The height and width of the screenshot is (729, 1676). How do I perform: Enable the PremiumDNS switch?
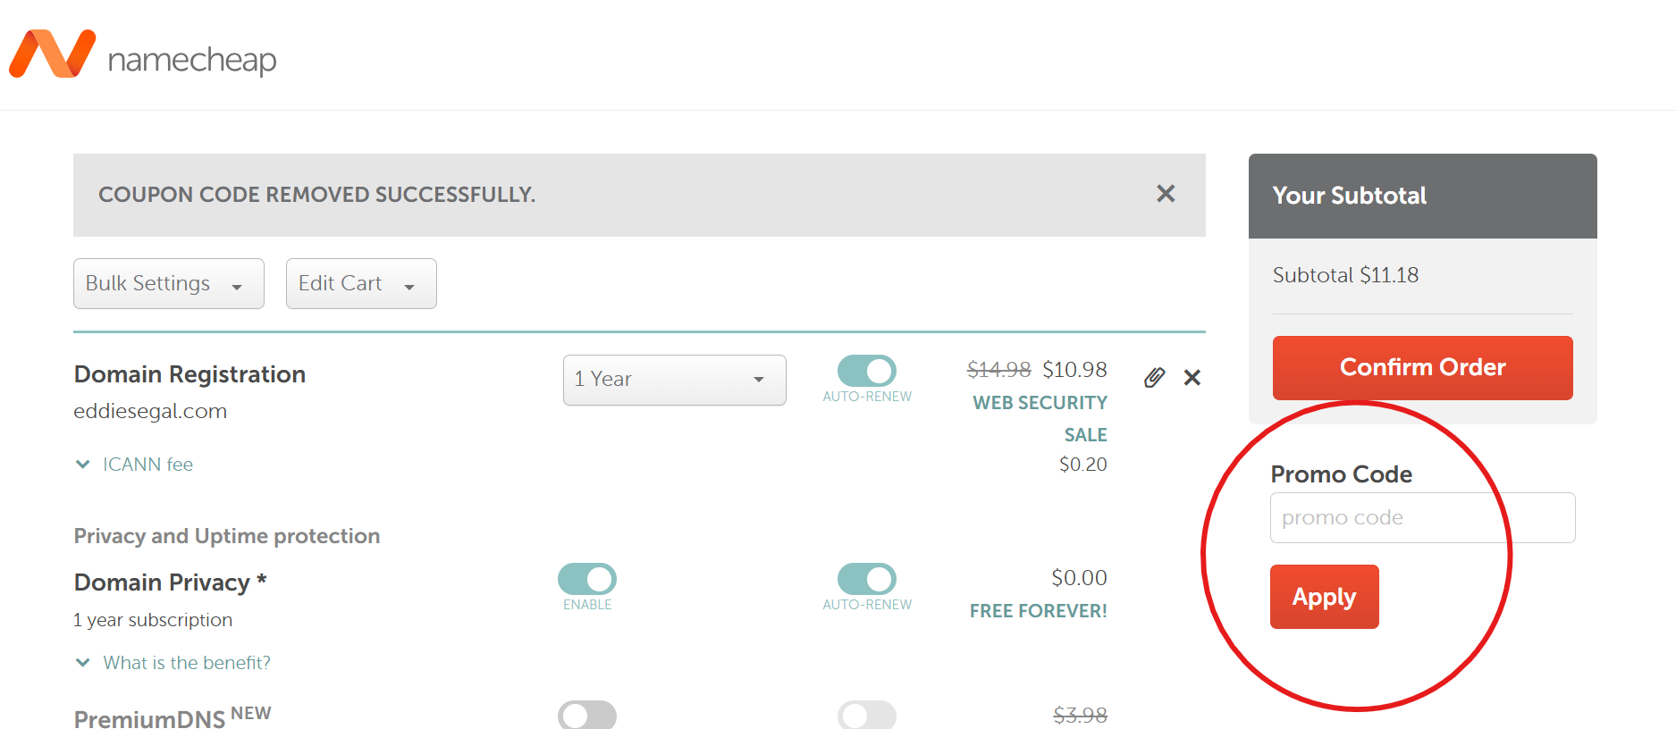(586, 716)
